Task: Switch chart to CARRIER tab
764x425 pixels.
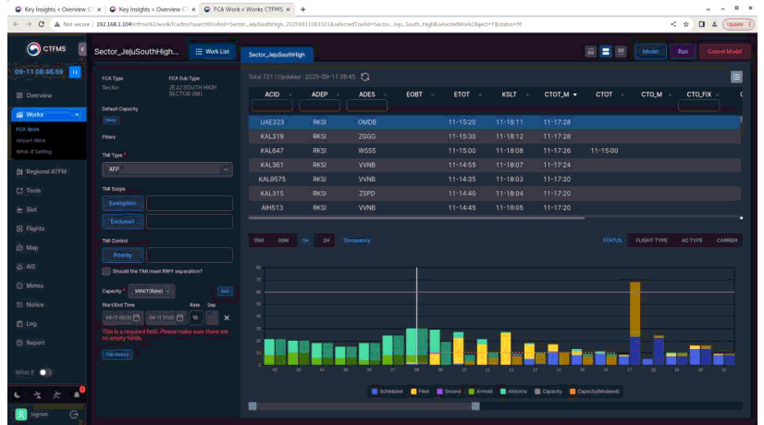Action: [726, 241]
